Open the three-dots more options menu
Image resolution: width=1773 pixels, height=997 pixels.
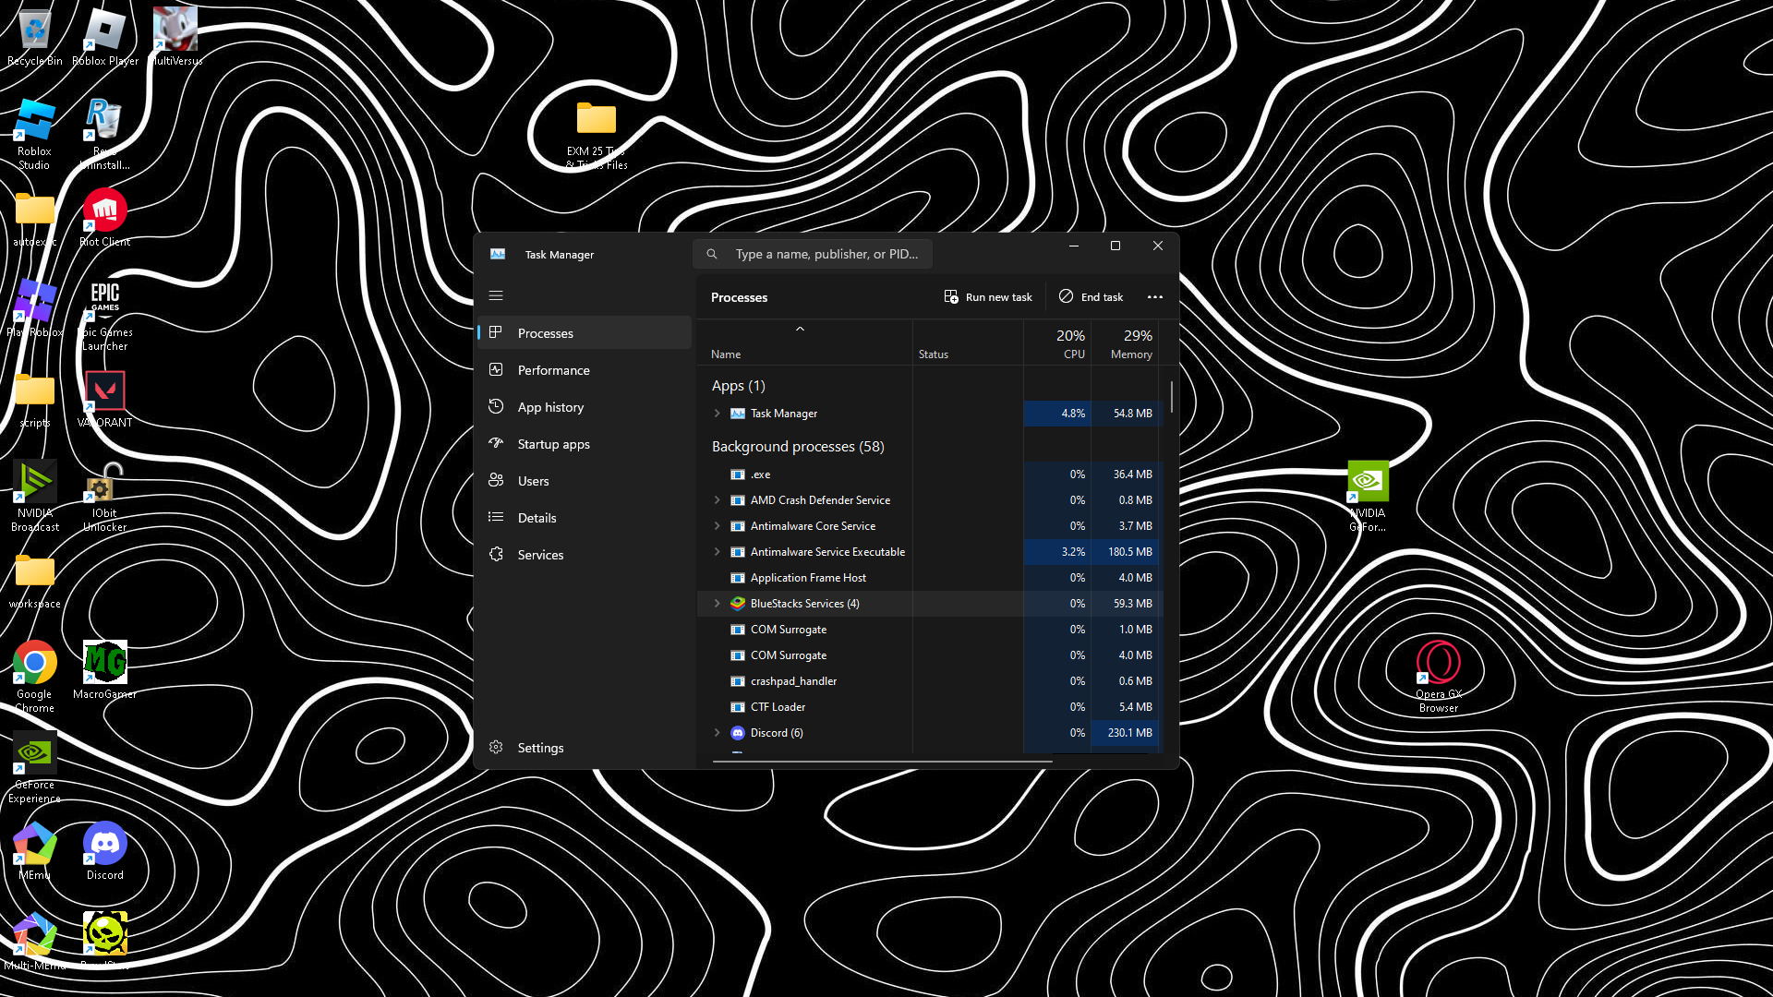(1154, 297)
